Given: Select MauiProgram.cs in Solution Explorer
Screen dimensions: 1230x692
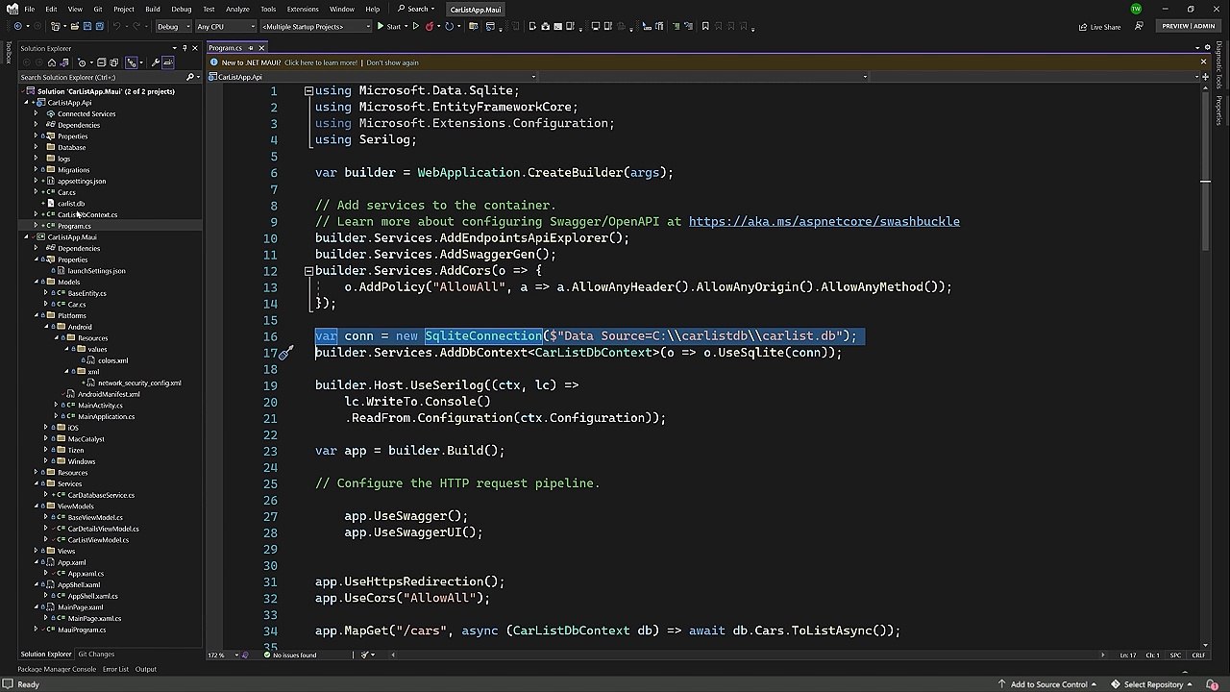Looking at the screenshot, I should (82, 630).
